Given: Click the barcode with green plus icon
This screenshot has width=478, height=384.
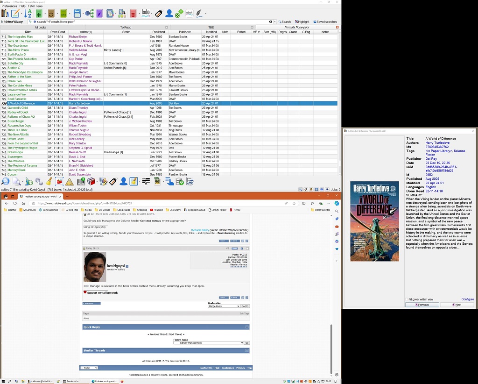Looking at the screenshot, I should [81, 181].
